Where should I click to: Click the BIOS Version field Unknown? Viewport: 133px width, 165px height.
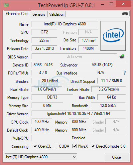point(74,56)
